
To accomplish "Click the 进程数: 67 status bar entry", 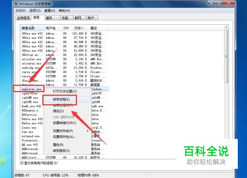I will (22, 175).
